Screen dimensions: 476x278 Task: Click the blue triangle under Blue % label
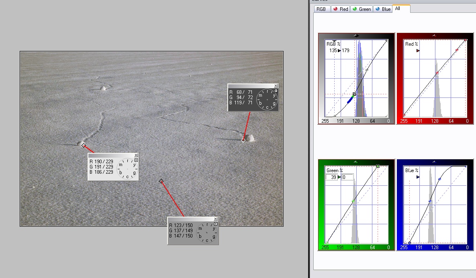coord(418,177)
